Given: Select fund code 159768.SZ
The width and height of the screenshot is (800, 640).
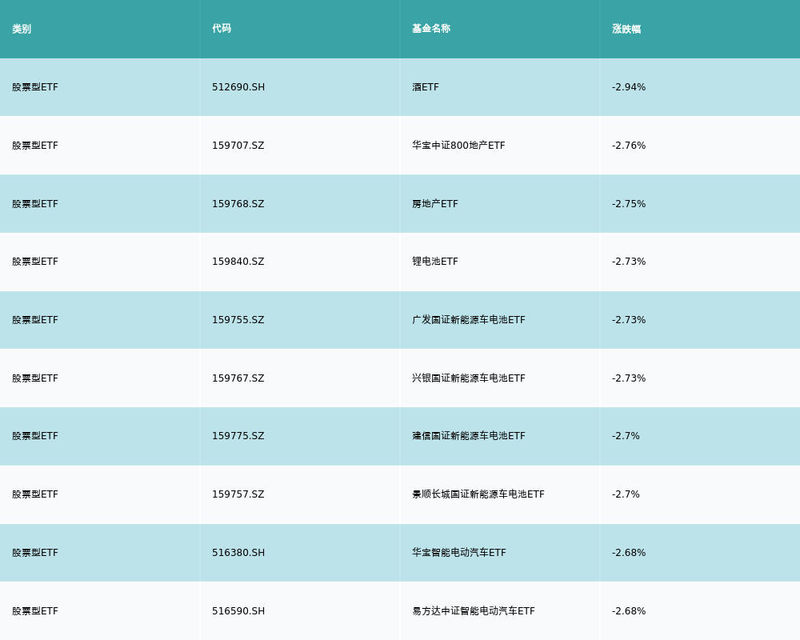Looking at the screenshot, I should click(238, 204).
